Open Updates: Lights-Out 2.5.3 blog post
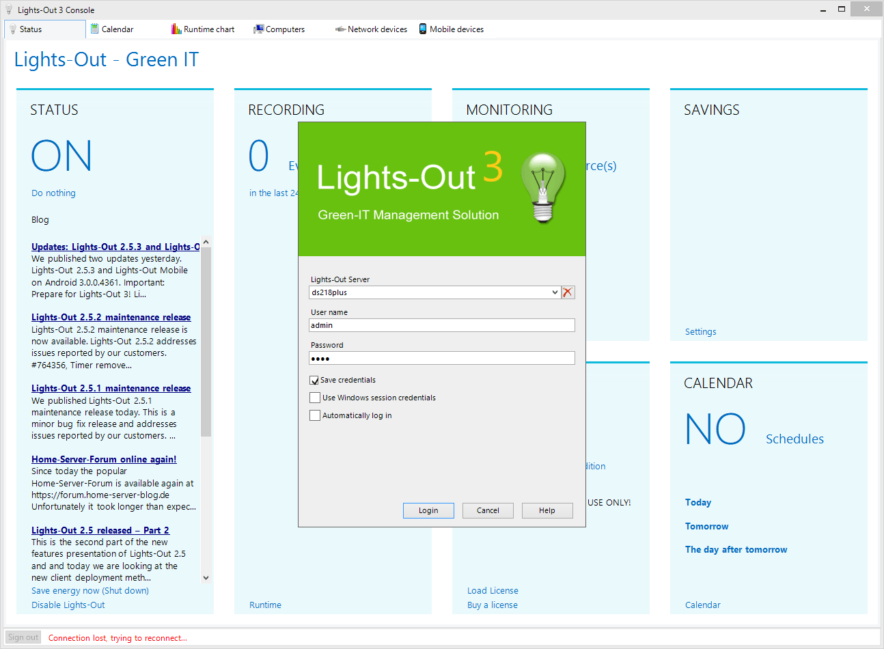884x649 pixels. point(115,247)
